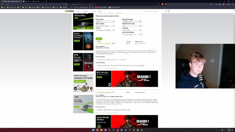
Task: Click the user account icon in NVIDIA header
Action: point(169,11)
